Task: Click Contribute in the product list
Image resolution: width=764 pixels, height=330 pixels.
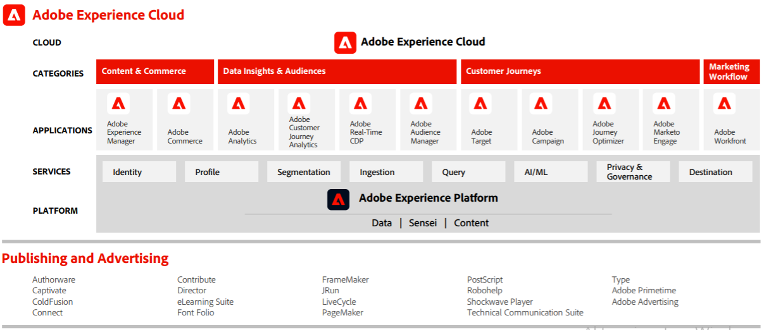Action: click(196, 280)
